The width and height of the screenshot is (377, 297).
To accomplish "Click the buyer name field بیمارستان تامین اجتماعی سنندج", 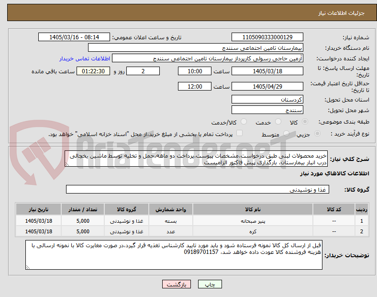I will coord(196,47).
